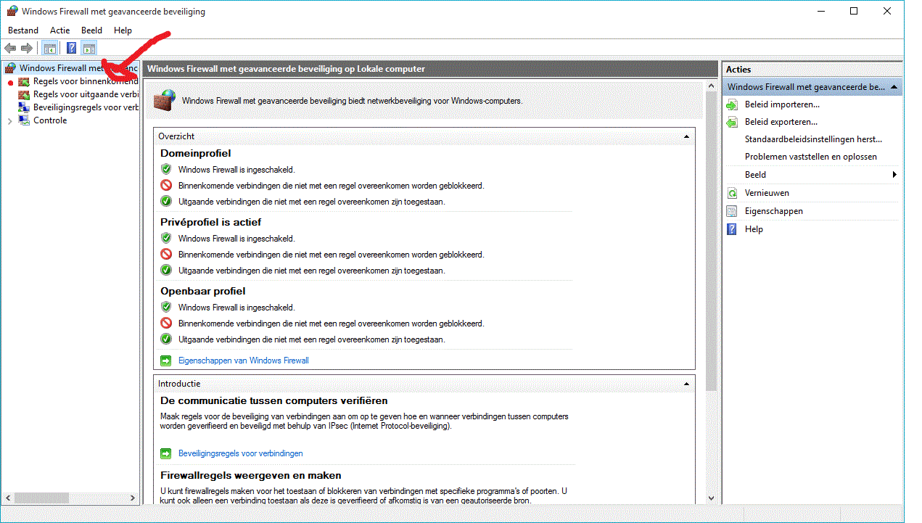Click the main pane's scroll-down arrow
The width and height of the screenshot is (922, 523).
pos(711,498)
